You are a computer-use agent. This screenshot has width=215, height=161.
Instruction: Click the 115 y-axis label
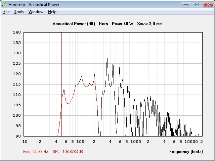[x=17, y=84]
